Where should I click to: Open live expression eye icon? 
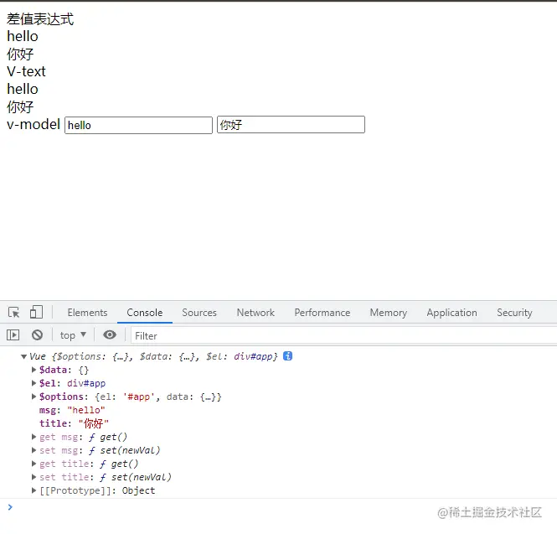110,335
